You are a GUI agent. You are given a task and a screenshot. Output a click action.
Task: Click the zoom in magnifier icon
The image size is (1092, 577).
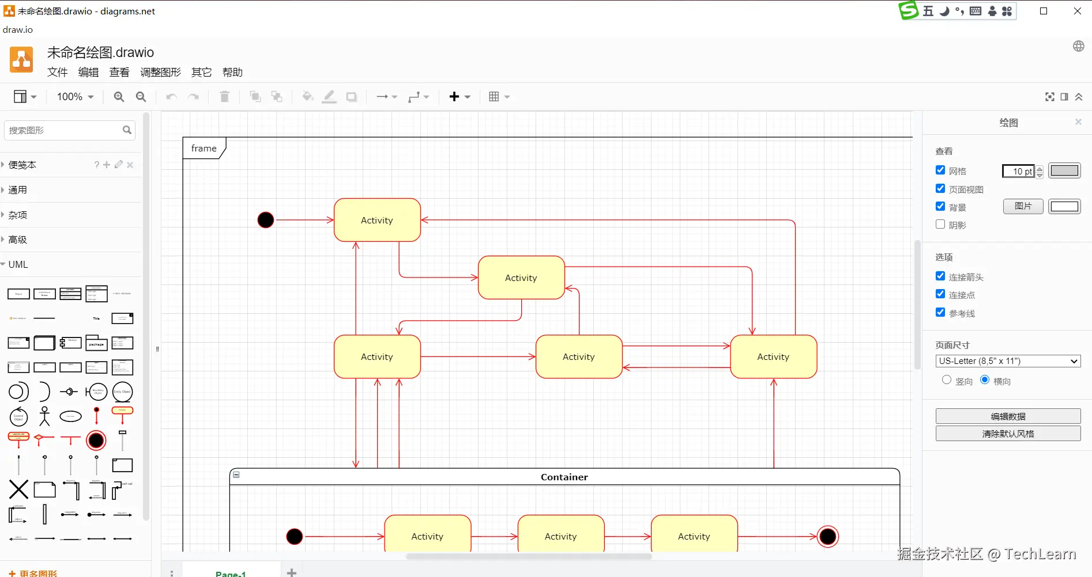click(x=119, y=97)
